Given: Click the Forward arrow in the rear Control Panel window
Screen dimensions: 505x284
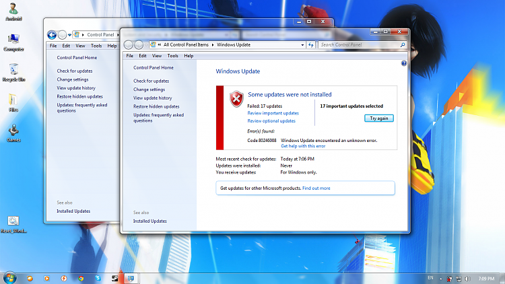Looking at the screenshot, I should point(62,35).
